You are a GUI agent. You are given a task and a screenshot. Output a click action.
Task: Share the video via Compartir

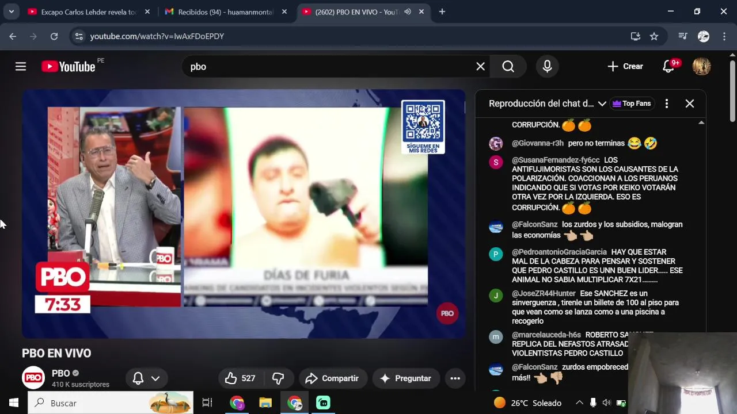click(332, 378)
